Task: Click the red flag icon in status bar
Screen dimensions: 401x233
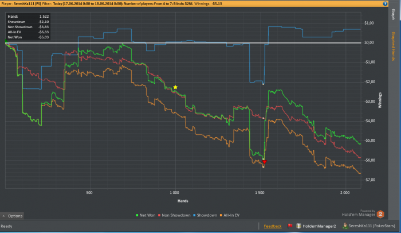Action: pos(290,226)
